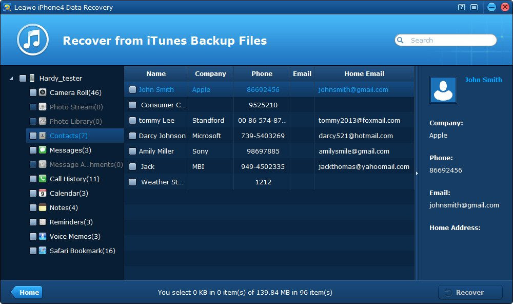
Task: Sort contacts by Company column header
Action: tap(211, 74)
